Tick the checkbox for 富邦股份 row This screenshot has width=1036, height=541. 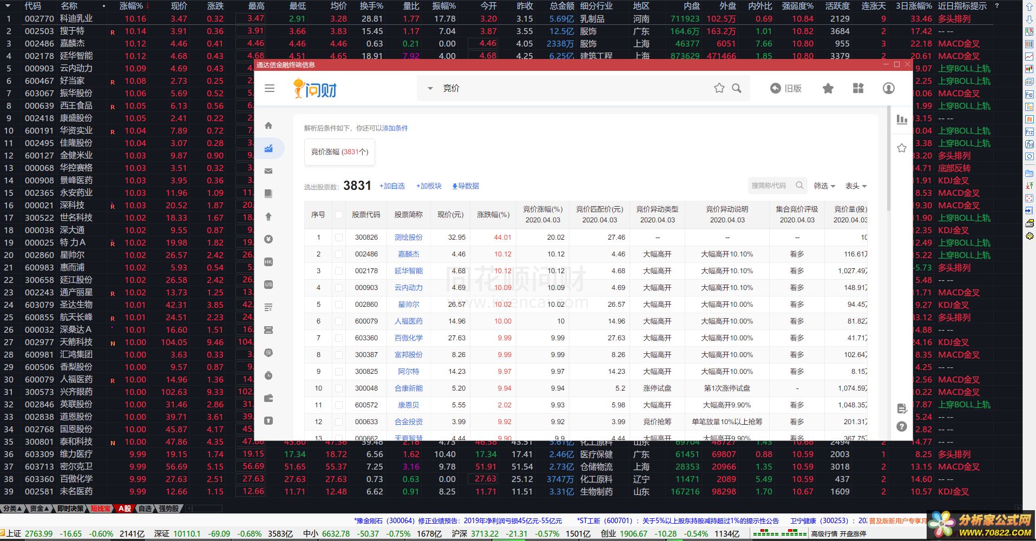[339, 354]
